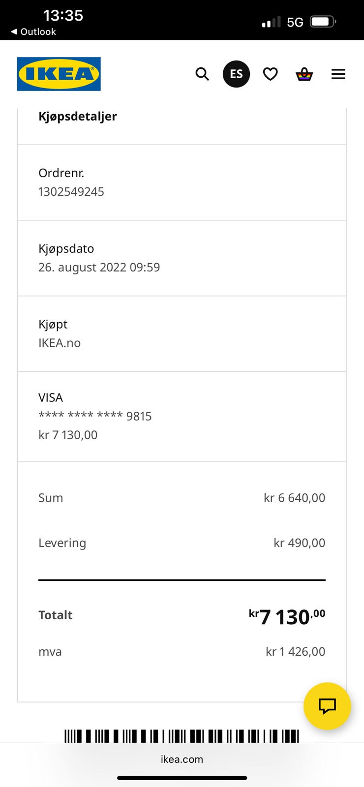Open the search magnifier icon
This screenshot has height=787, width=364.
click(202, 74)
